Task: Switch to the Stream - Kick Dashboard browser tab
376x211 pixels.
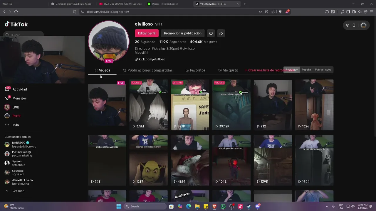Action: [x=164, y=4]
